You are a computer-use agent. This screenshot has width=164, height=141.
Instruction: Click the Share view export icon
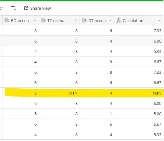26,8
